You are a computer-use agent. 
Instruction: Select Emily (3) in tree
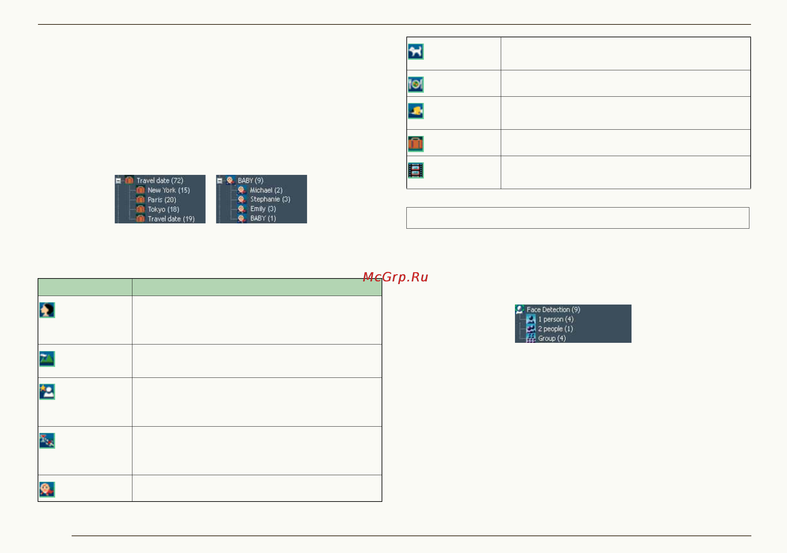tap(263, 209)
